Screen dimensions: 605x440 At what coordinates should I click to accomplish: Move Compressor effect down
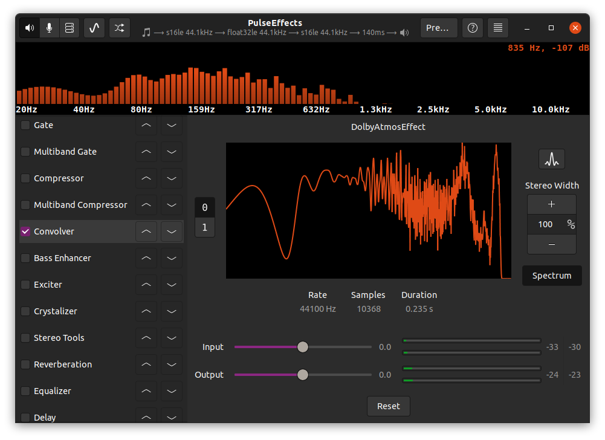tap(172, 178)
